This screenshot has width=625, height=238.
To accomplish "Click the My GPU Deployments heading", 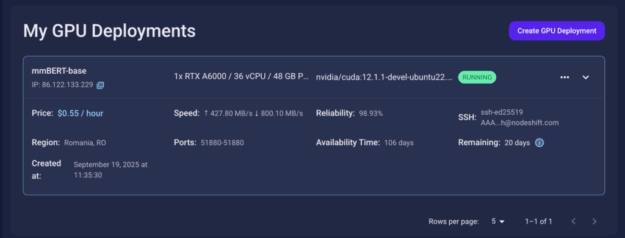I will [110, 31].
